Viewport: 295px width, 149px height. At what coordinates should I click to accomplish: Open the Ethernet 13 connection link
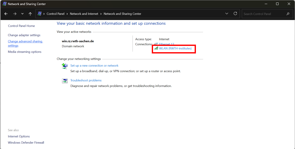pyautogui.click(x=166, y=44)
